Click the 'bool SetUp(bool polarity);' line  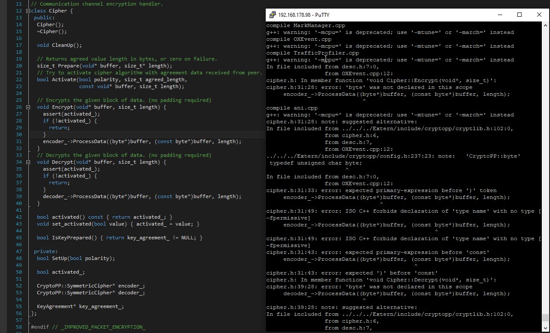pyautogui.click(x=76, y=258)
